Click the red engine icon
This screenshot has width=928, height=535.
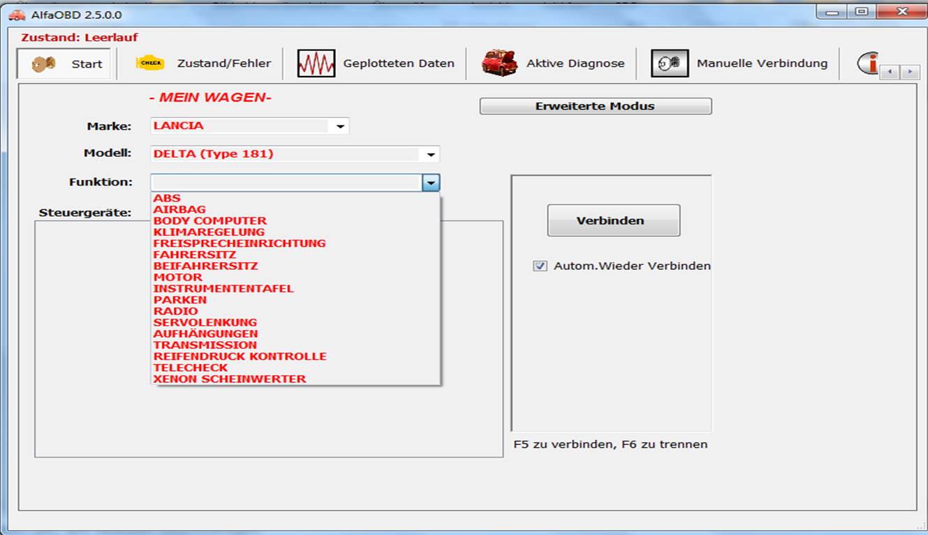[499, 63]
